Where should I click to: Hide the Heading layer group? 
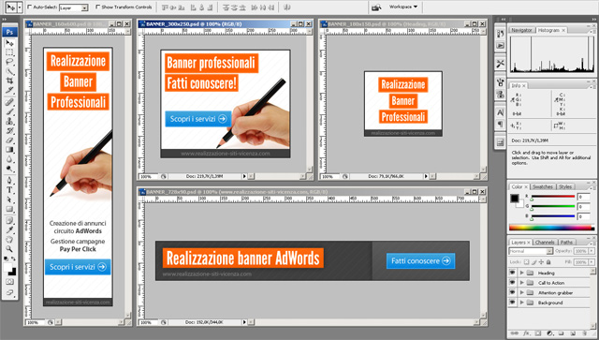tap(512, 273)
